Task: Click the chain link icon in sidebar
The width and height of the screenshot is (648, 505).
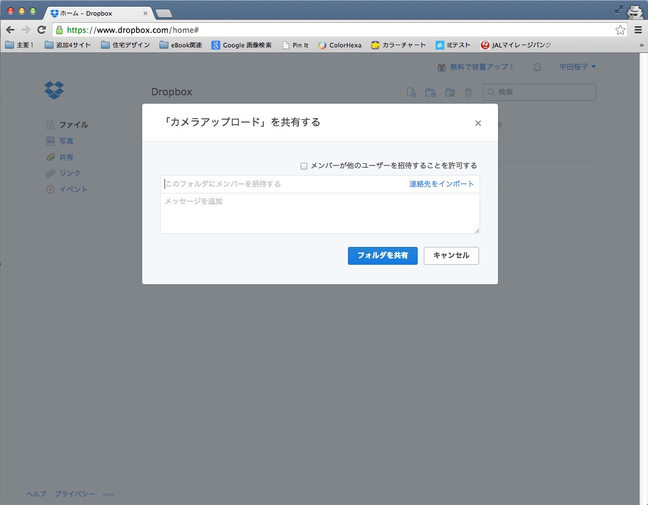Action: (50, 173)
